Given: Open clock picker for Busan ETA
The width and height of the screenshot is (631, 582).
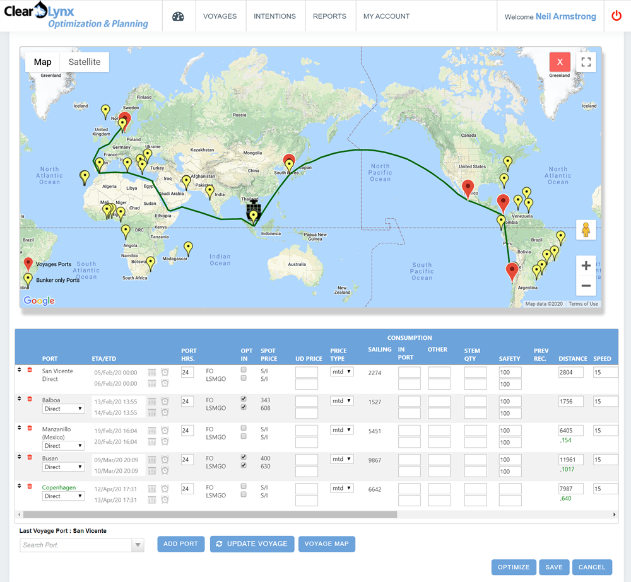Looking at the screenshot, I should point(165,459).
